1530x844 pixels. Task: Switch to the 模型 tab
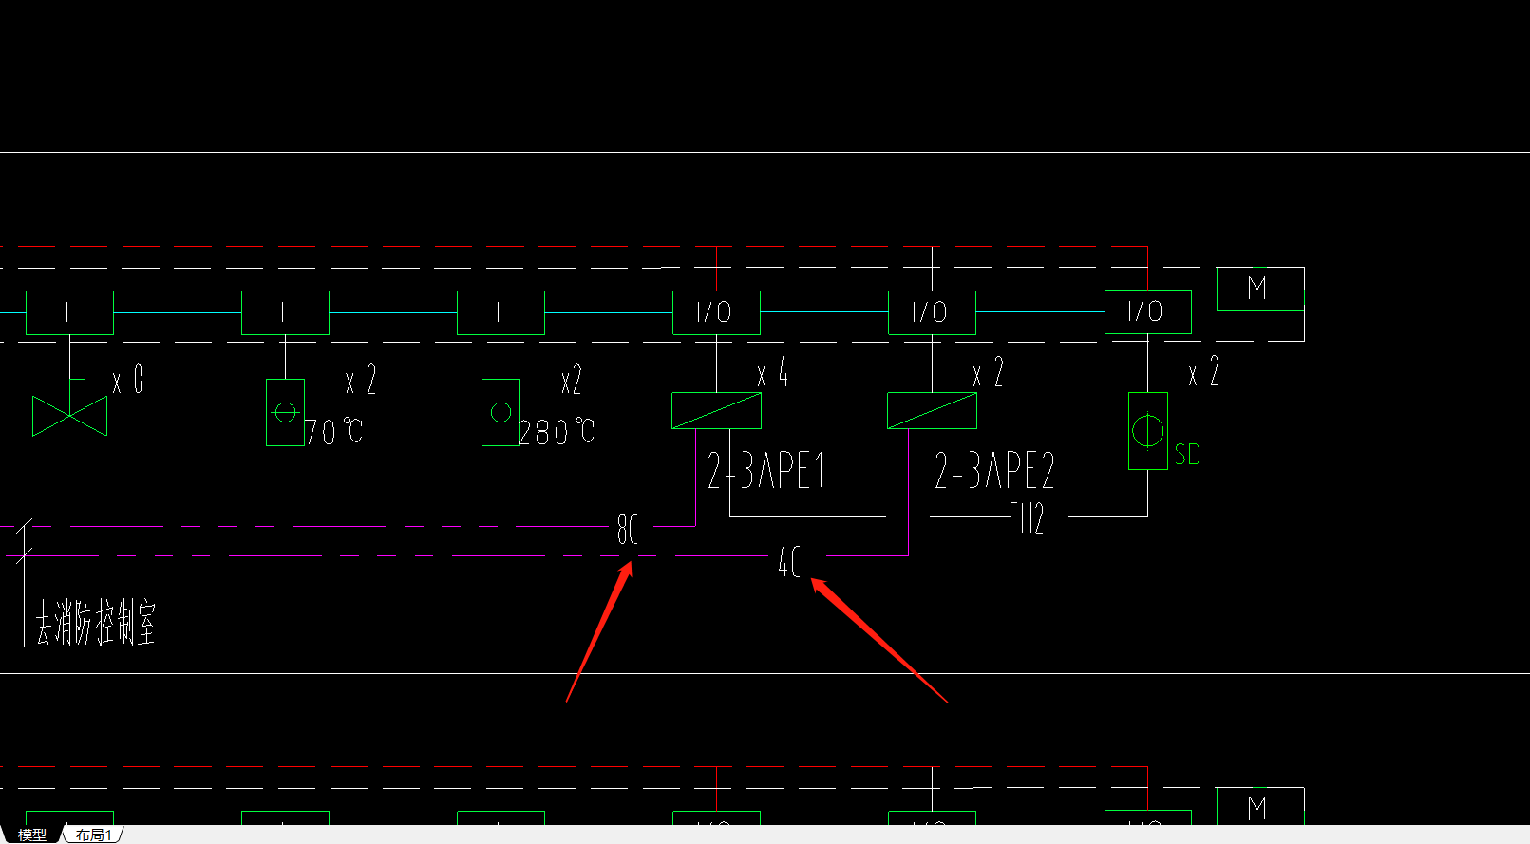pos(31,835)
